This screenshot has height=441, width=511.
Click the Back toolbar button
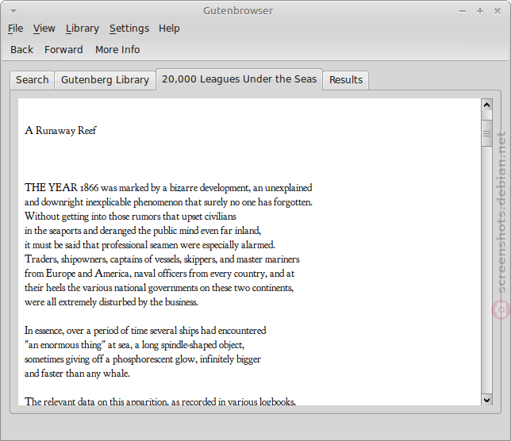[x=21, y=50]
